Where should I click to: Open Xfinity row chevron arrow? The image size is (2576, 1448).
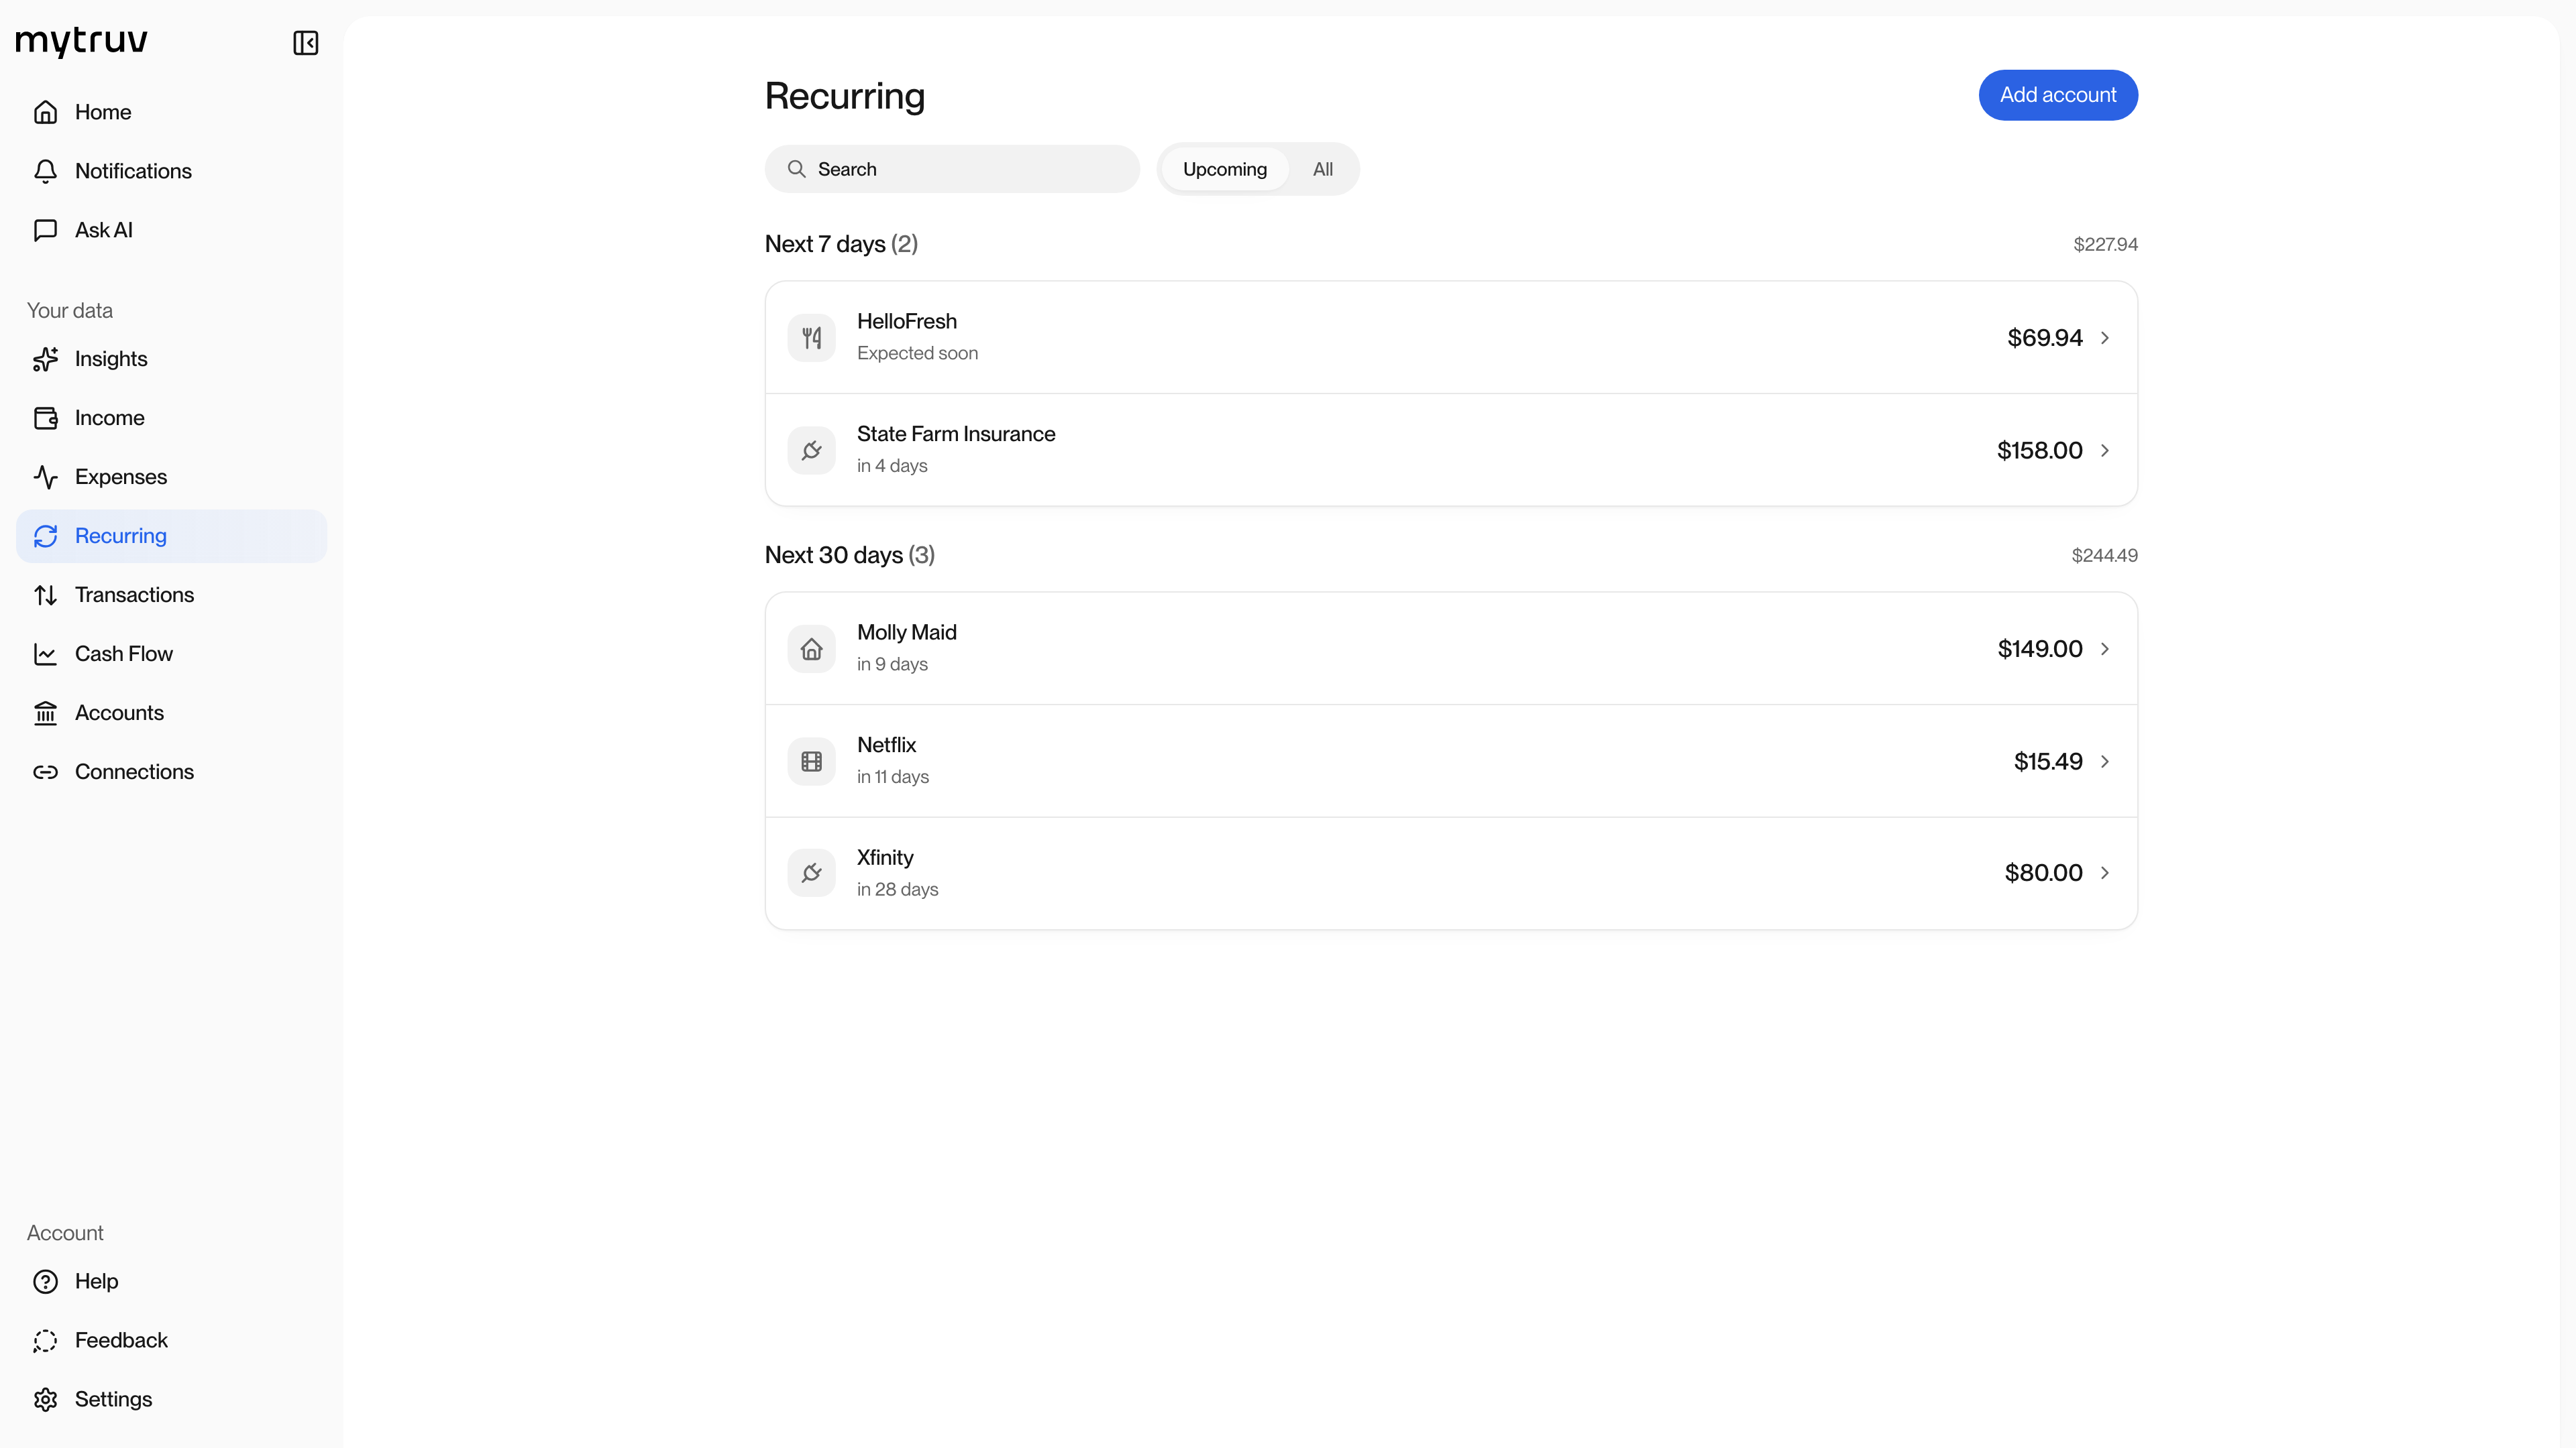coord(2104,873)
